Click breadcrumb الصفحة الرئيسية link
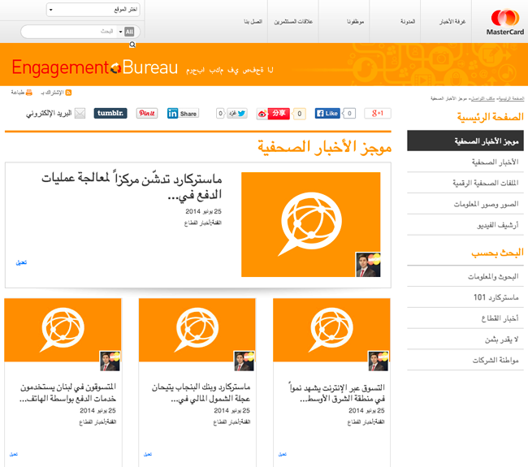Image resolution: width=528 pixels, height=467 pixels. 511,98
